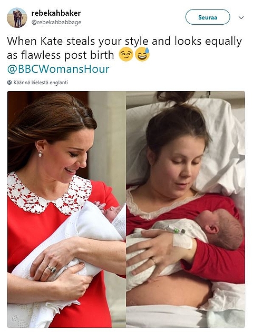
Task: Open the tweet options chevron menu
Action: (241, 17)
